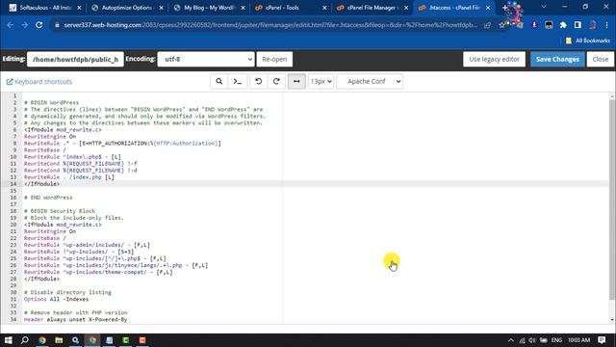Viewport: 616px width, 347px height.
Task: Click the share page icon
Action: [x=488, y=25]
